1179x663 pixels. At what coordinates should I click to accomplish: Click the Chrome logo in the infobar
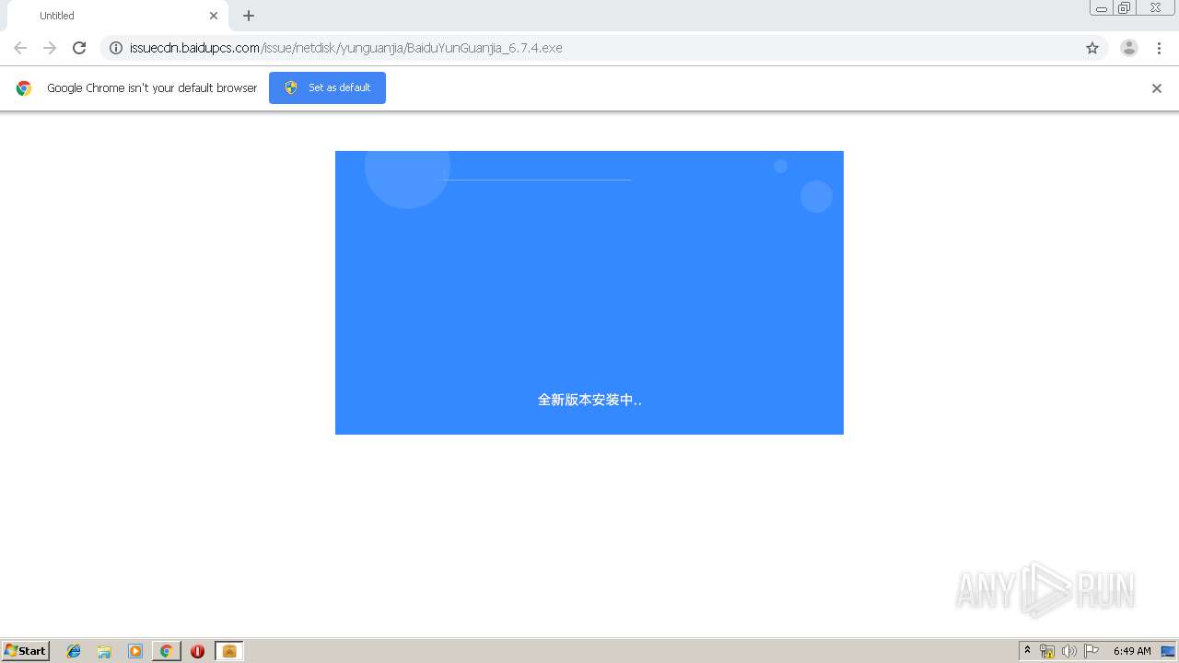pyautogui.click(x=24, y=88)
